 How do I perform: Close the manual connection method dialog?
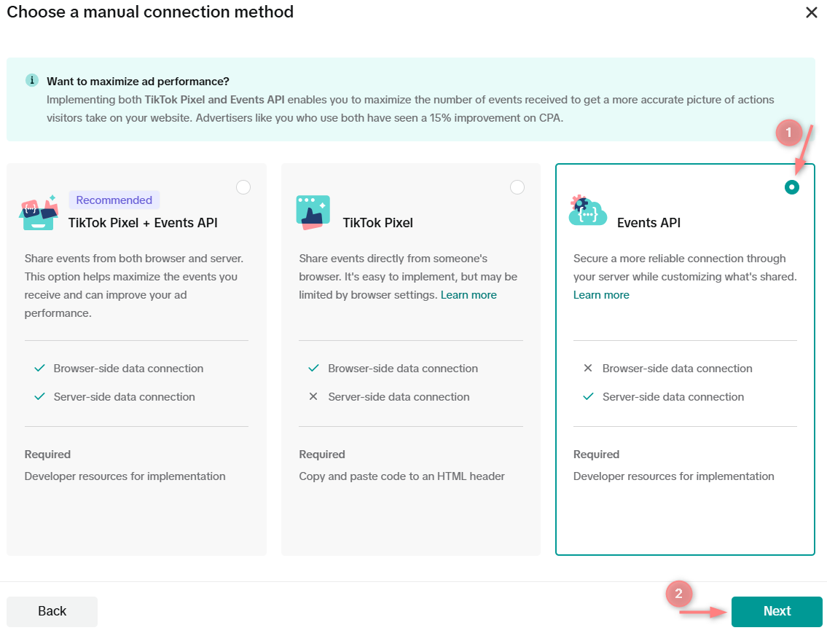pyautogui.click(x=811, y=12)
